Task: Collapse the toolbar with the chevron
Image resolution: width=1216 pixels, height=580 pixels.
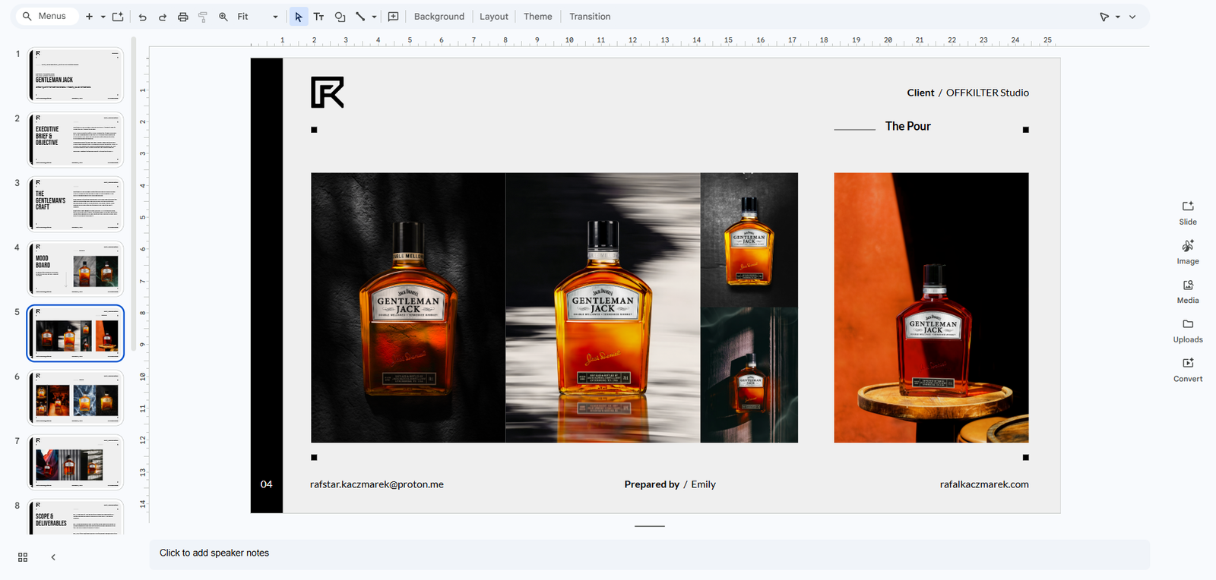Action: coord(1132,17)
